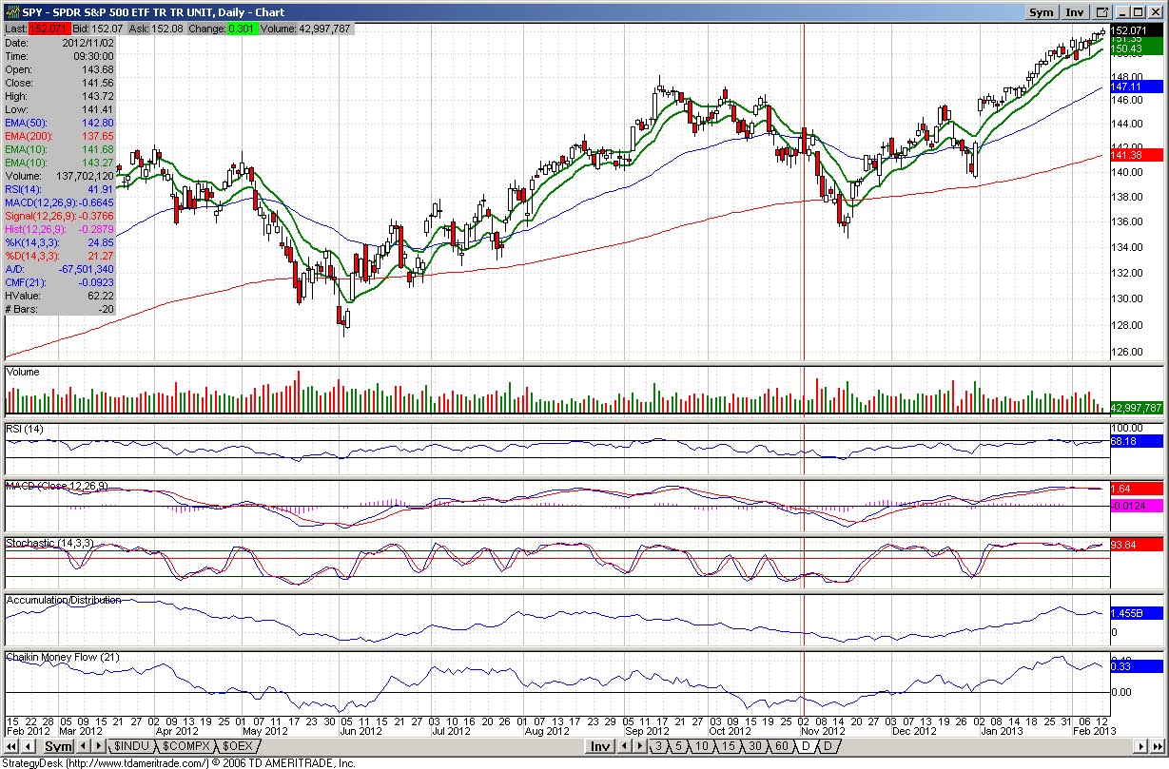Switch to the 30 minute interval tab

pyautogui.click(x=755, y=746)
